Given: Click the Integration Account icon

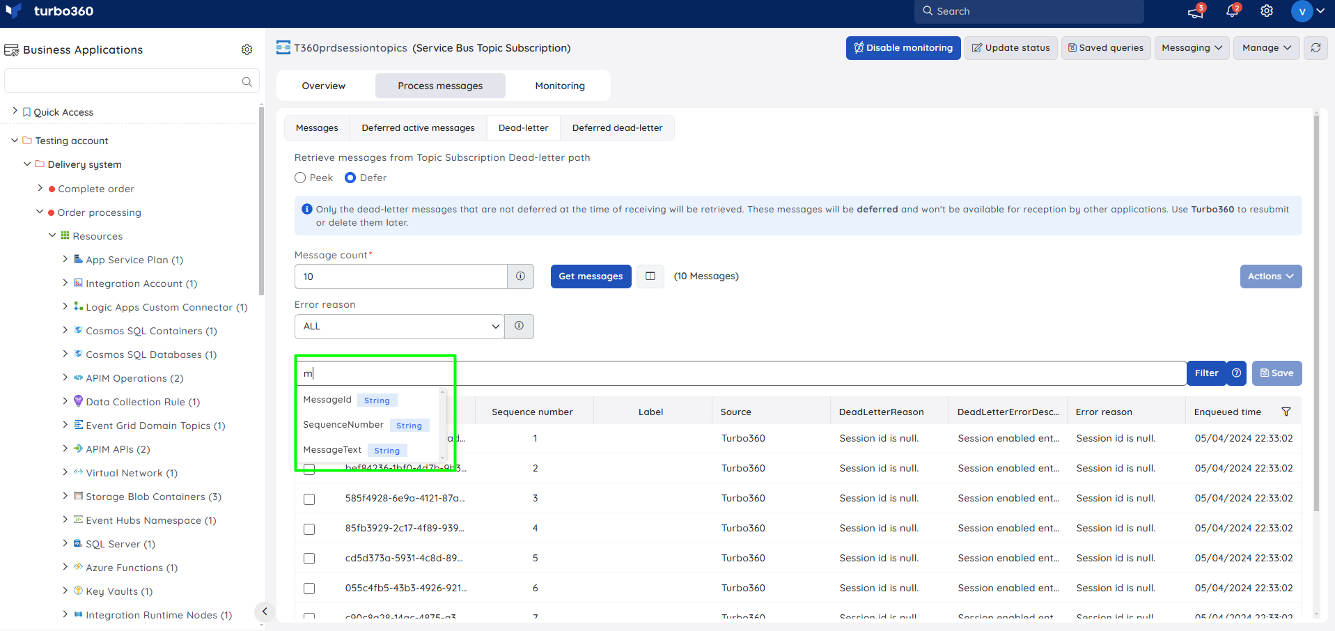Looking at the screenshot, I should click(x=78, y=283).
